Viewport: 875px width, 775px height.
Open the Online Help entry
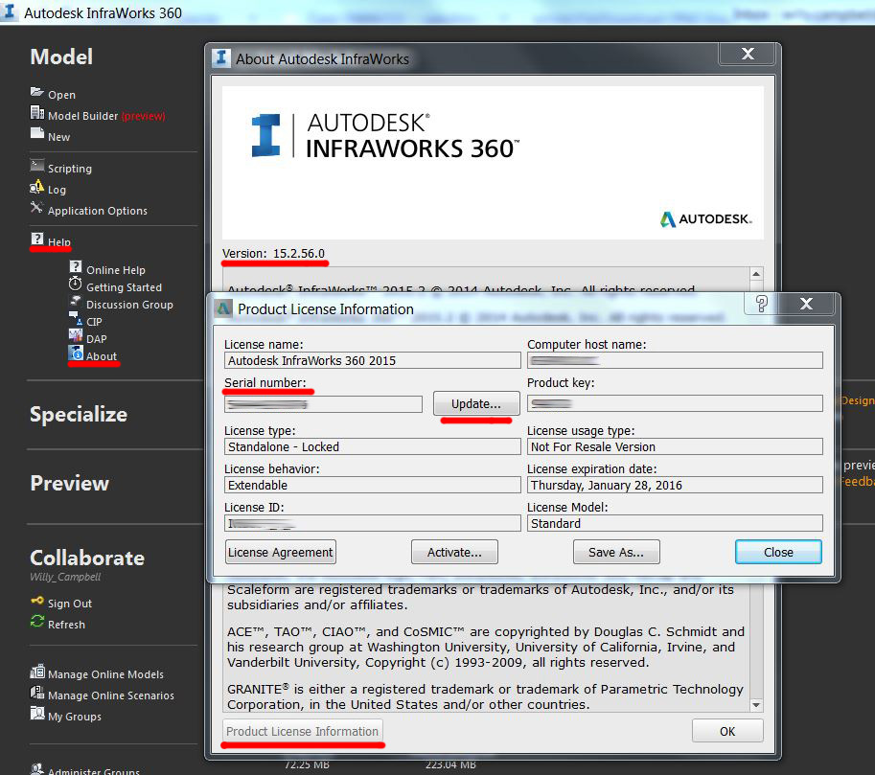116,270
